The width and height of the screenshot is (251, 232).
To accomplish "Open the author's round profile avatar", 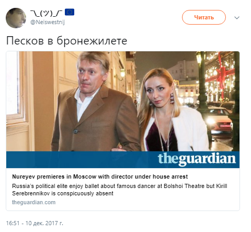I will coord(16,18).
